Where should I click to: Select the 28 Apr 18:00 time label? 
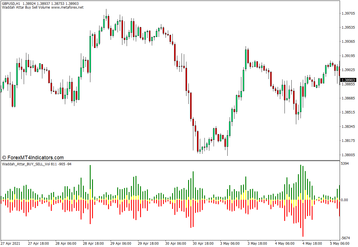93,244
